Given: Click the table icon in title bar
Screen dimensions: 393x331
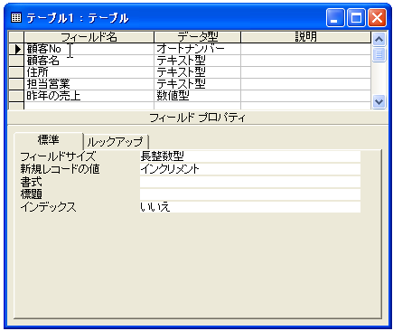Looking at the screenshot, I should pyautogui.click(x=16, y=18).
